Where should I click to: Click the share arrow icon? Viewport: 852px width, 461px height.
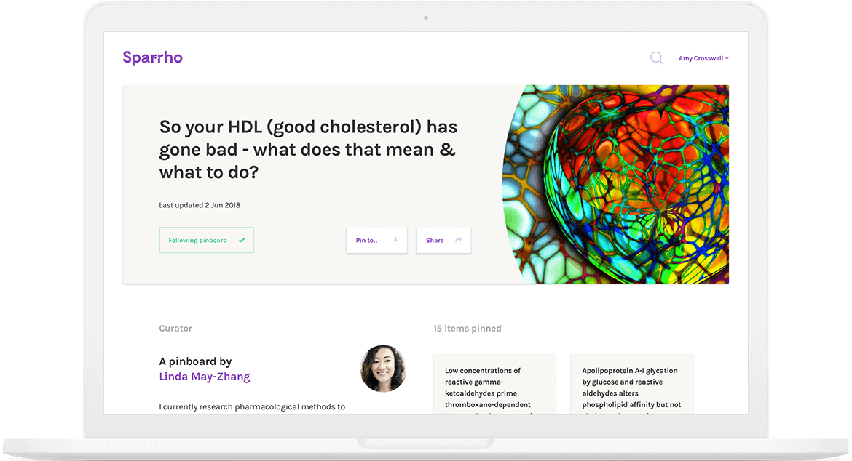pyautogui.click(x=458, y=240)
